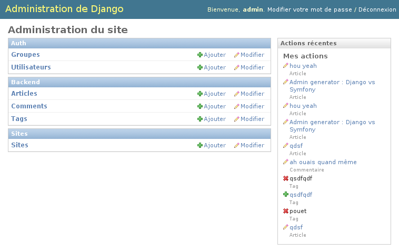Click the green add icon beside qsdfqdf
This screenshot has height=252, width=399.
[286, 195]
